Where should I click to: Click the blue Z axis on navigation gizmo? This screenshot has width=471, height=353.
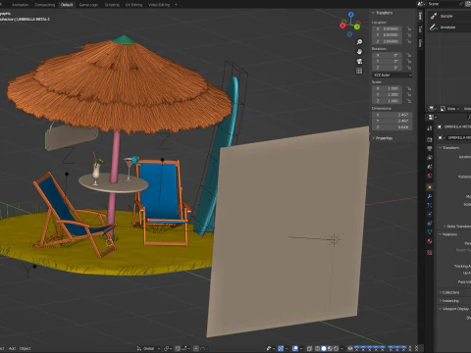[x=351, y=15]
